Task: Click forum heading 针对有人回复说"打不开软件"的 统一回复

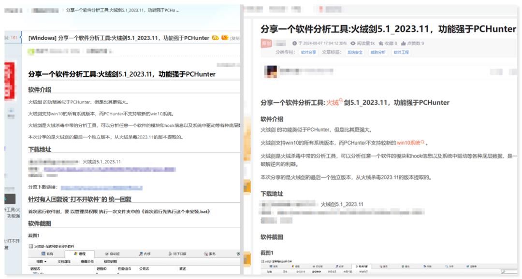Action: 80,199
